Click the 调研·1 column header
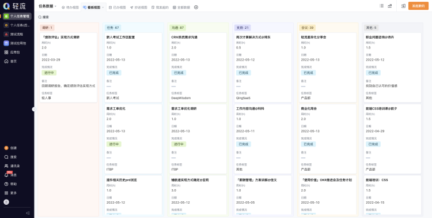 click(47, 28)
